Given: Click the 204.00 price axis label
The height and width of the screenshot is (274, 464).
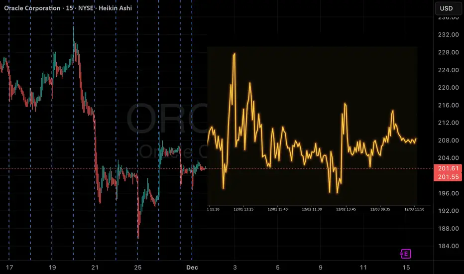Looking at the screenshot, I should click(448, 158).
